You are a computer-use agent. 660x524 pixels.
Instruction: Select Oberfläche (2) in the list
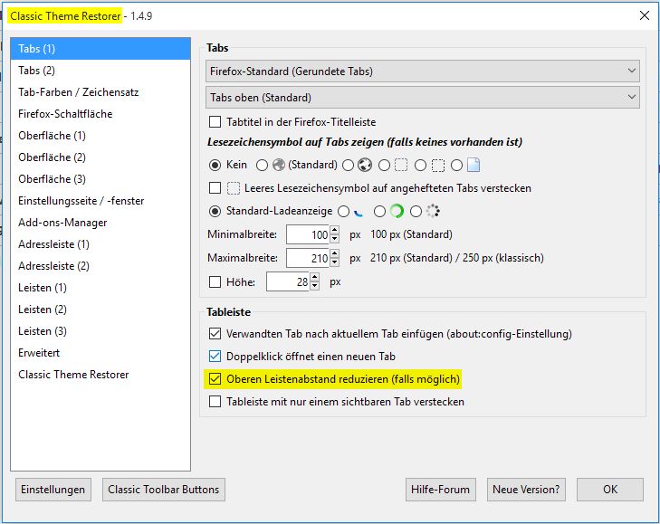click(100, 157)
